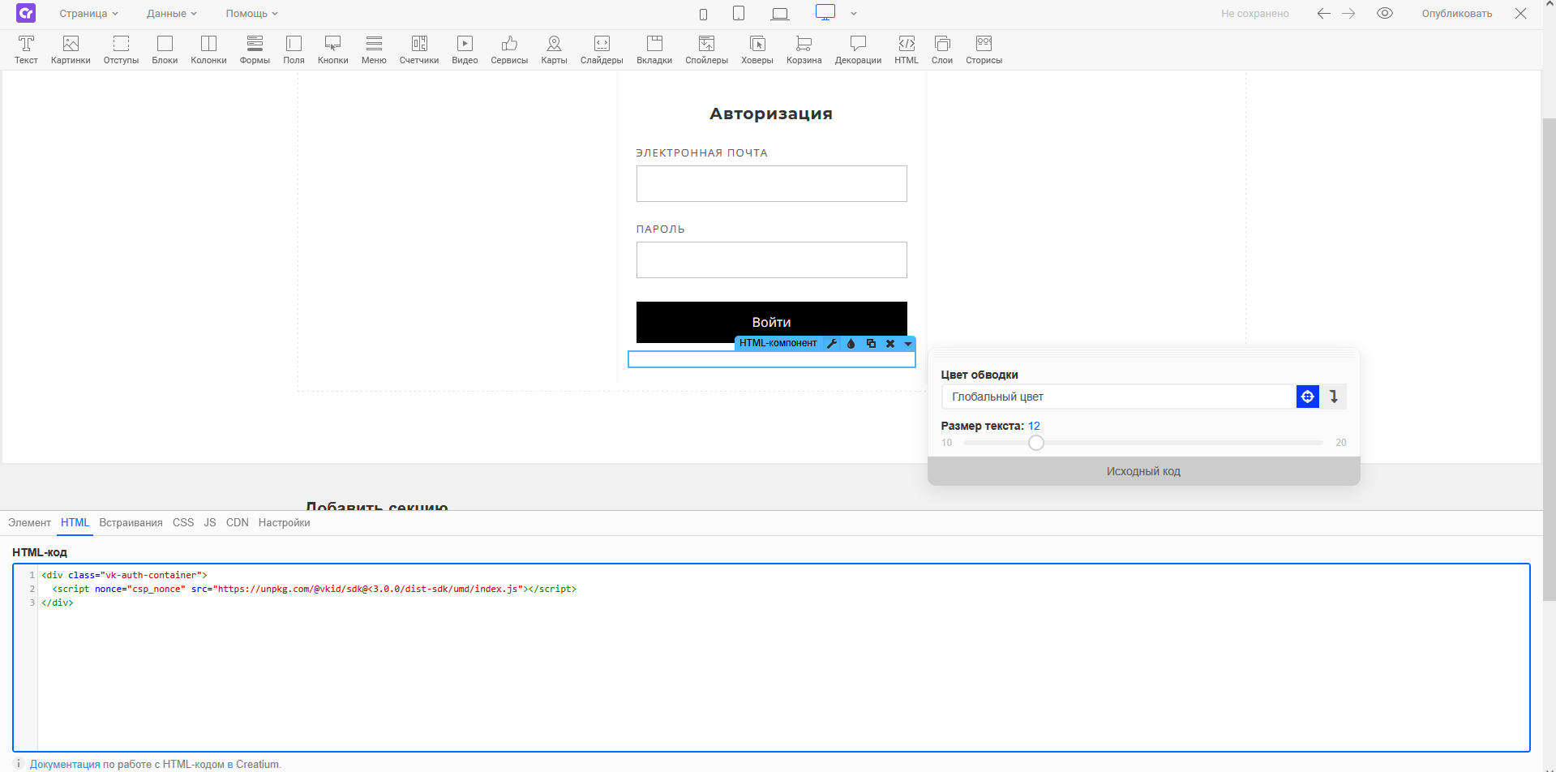1556x772 pixels.
Task: Open the Данные dropdown menu
Action: [171, 14]
